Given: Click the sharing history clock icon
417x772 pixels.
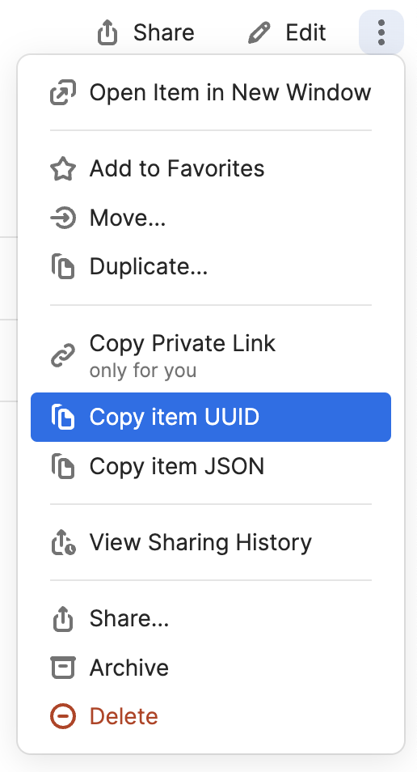Looking at the screenshot, I should click(x=63, y=542).
